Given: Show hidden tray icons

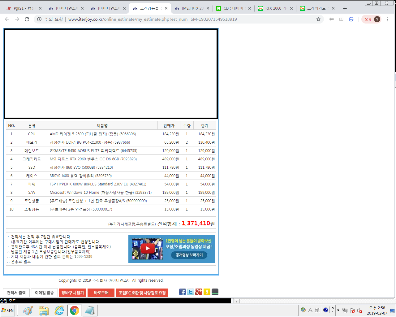Looking at the screenshot, I should [x=338, y=310].
